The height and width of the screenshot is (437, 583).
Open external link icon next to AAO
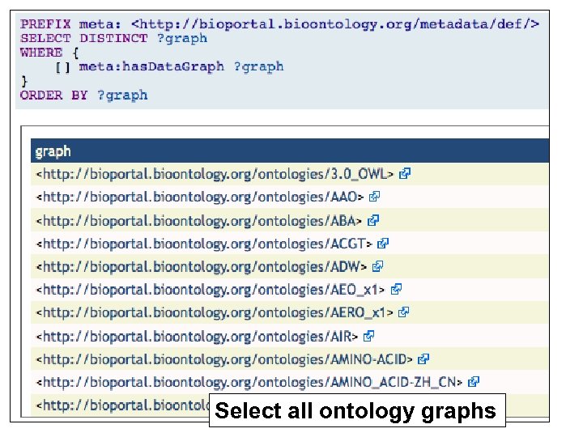375,196
